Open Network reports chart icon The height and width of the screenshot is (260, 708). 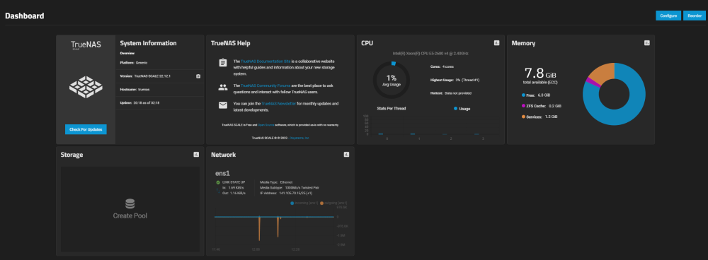point(346,155)
